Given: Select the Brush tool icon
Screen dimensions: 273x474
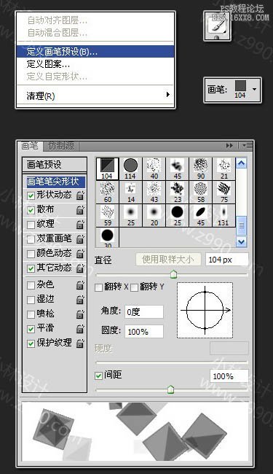Looking at the screenshot, I should click(x=218, y=26).
